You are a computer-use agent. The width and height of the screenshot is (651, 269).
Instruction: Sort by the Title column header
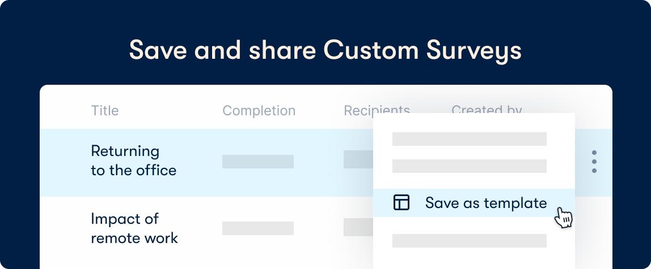click(104, 111)
